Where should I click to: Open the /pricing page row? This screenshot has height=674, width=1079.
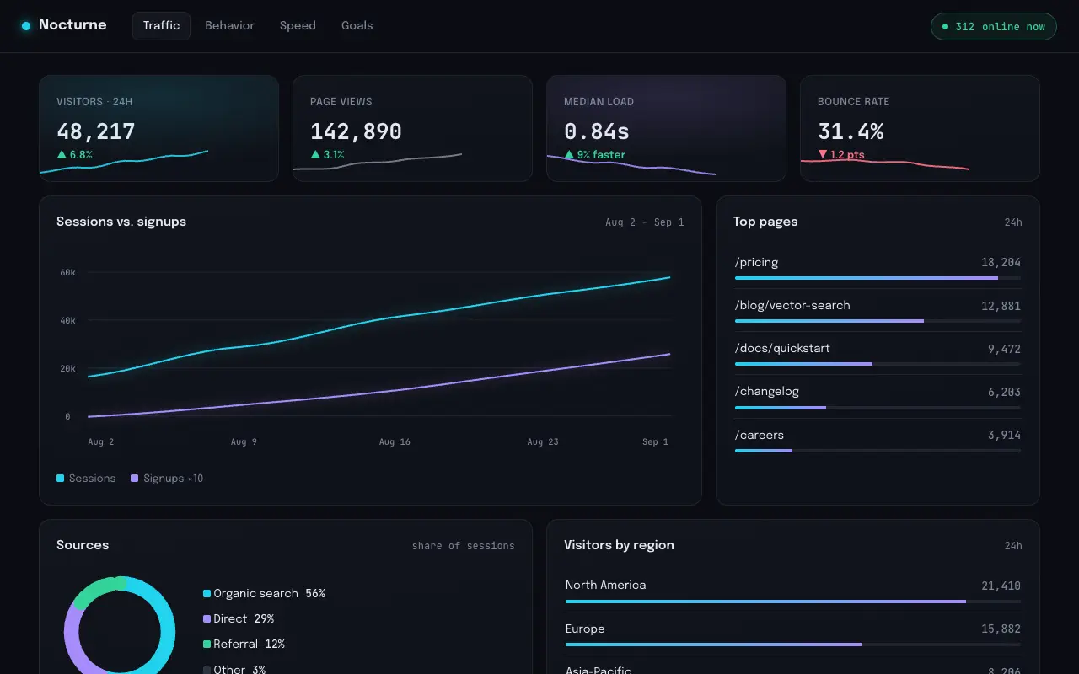[x=878, y=268]
